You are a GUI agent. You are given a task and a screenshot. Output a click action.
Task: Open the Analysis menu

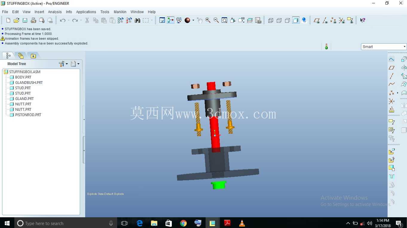click(55, 12)
